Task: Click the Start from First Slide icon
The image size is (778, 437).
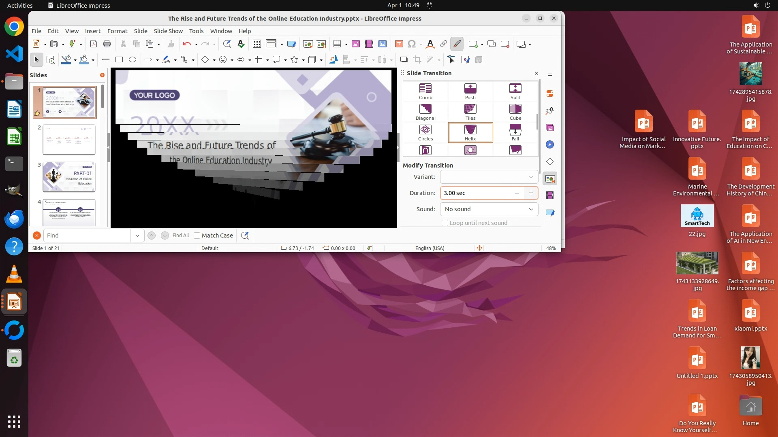Action: [308, 44]
